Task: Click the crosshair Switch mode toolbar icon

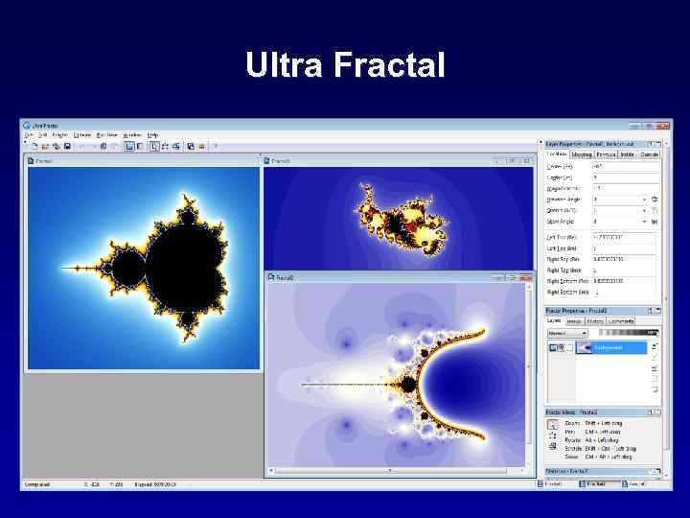Action: coord(165,146)
